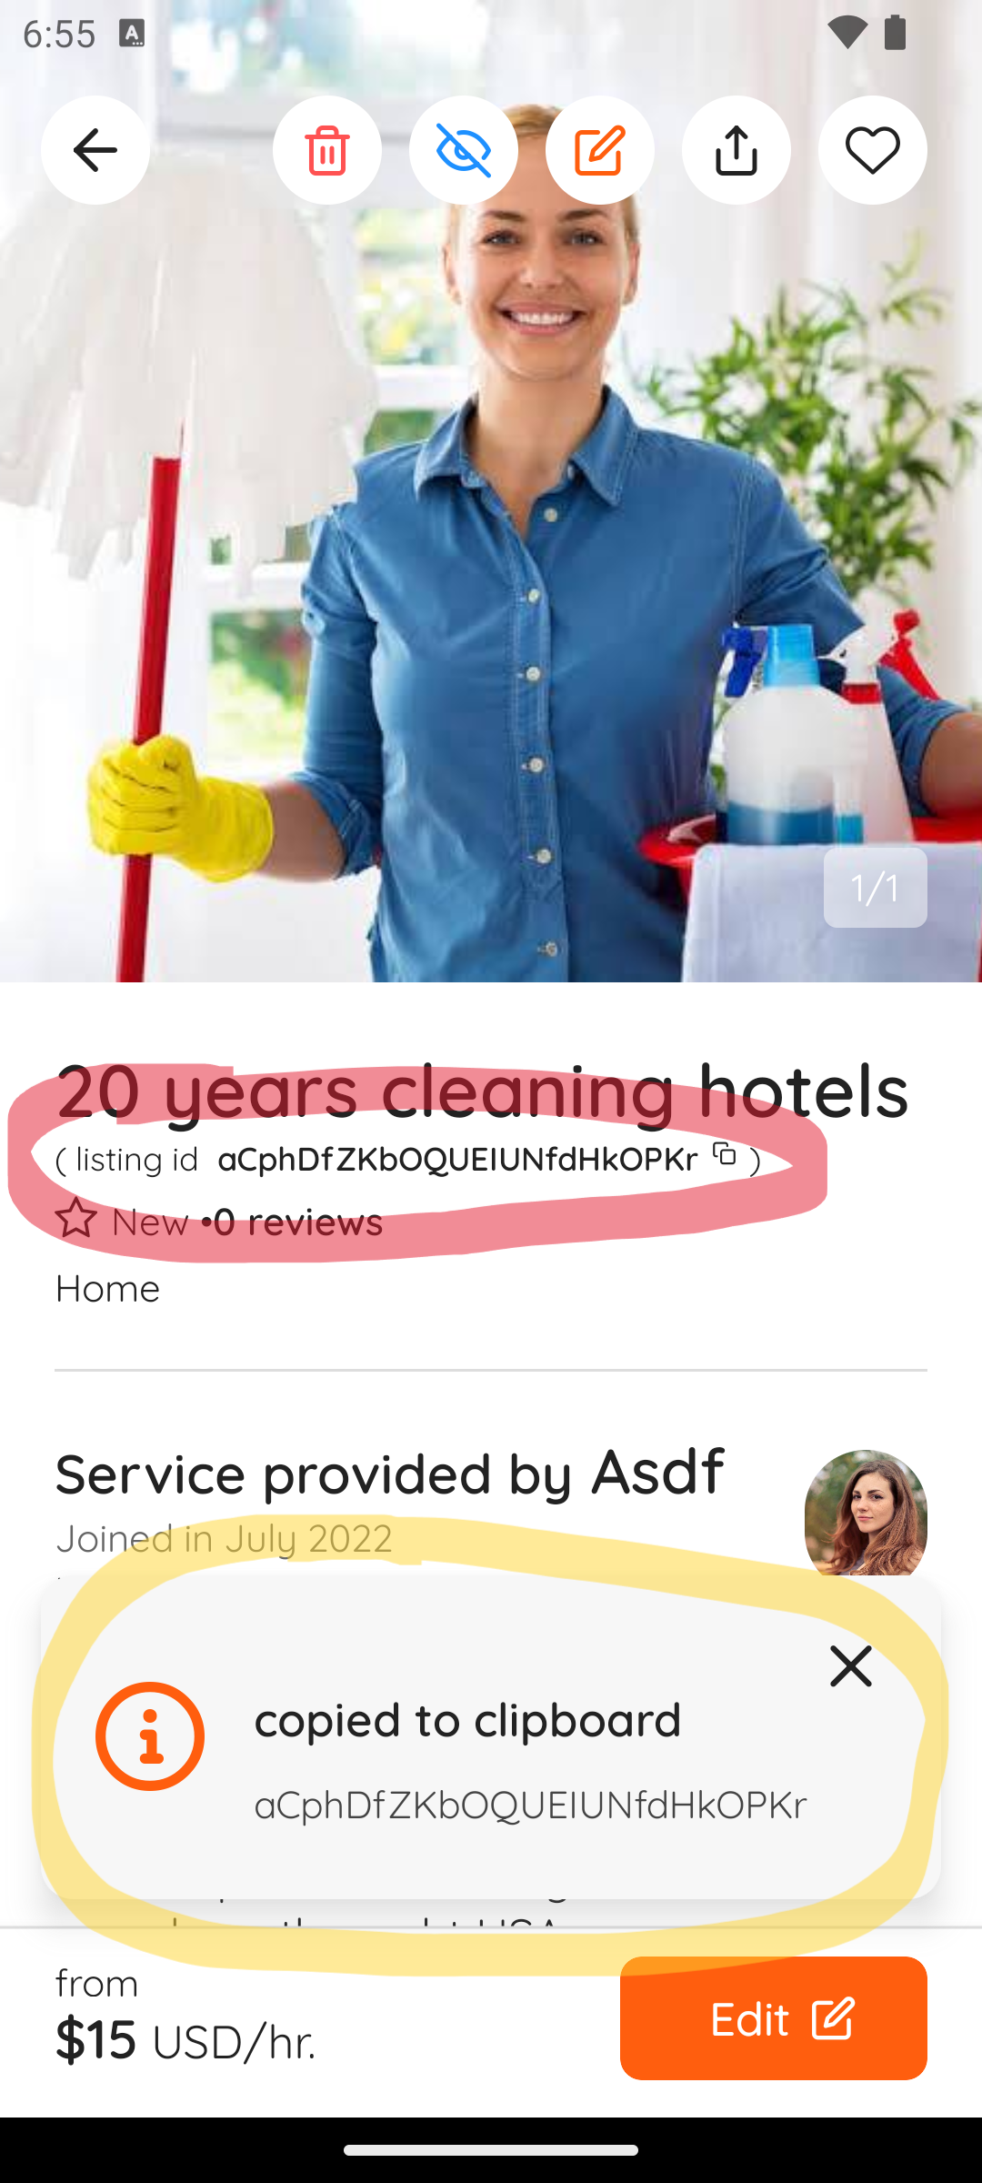Viewport: 982px width, 2183px height.
Task: Delete listing with the trash icon
Action: tap(327, 150)
